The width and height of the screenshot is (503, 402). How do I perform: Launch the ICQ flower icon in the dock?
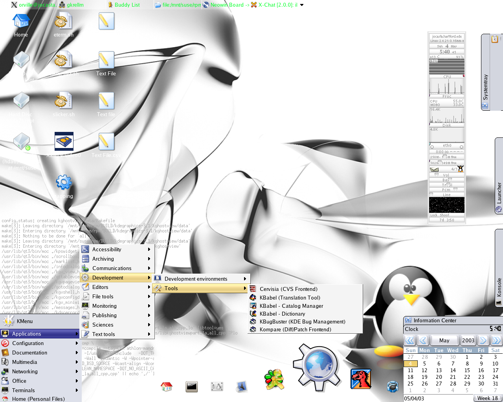pos(274,380)
